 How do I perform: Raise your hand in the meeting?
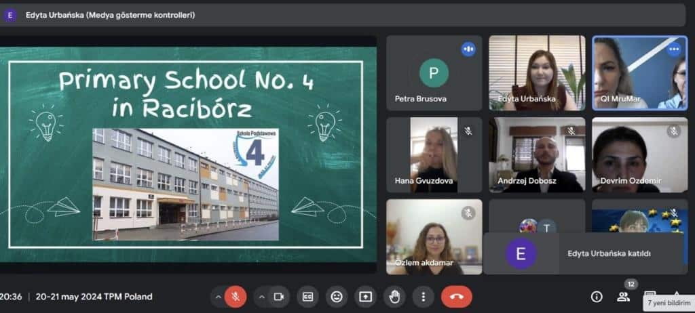tap(394, 297)
